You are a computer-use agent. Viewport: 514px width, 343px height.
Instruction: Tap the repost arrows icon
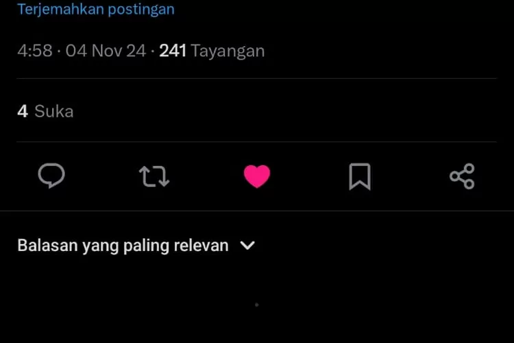[154, 176]
